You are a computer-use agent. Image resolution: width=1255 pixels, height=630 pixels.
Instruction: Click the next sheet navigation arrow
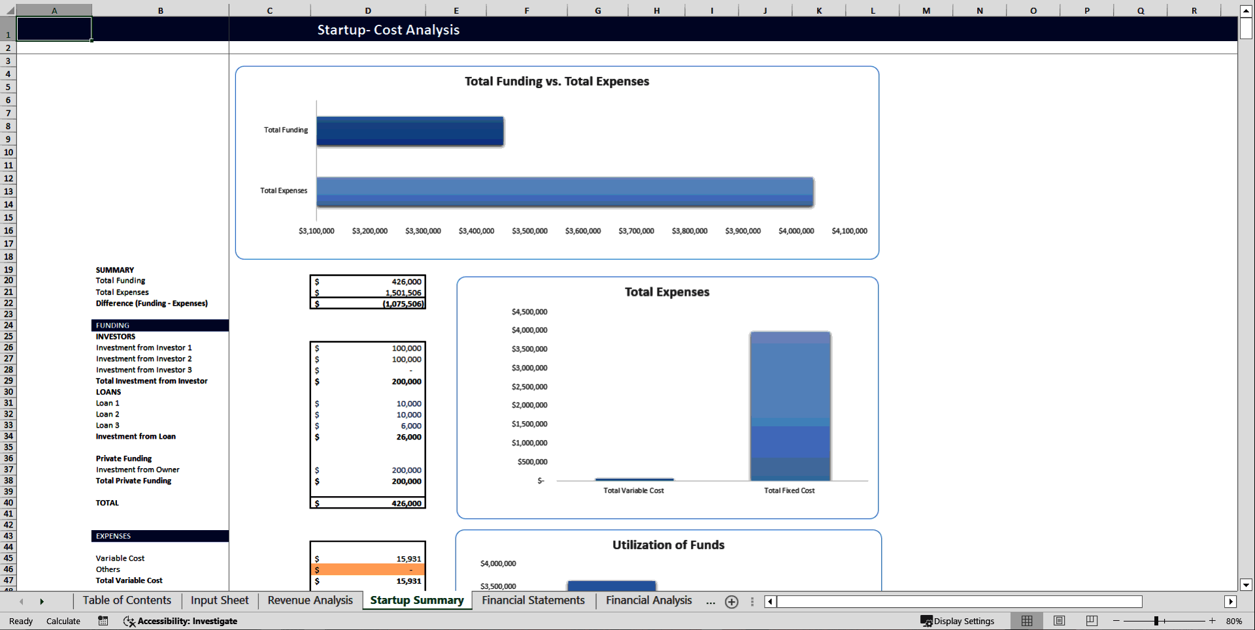pos(42,601)
